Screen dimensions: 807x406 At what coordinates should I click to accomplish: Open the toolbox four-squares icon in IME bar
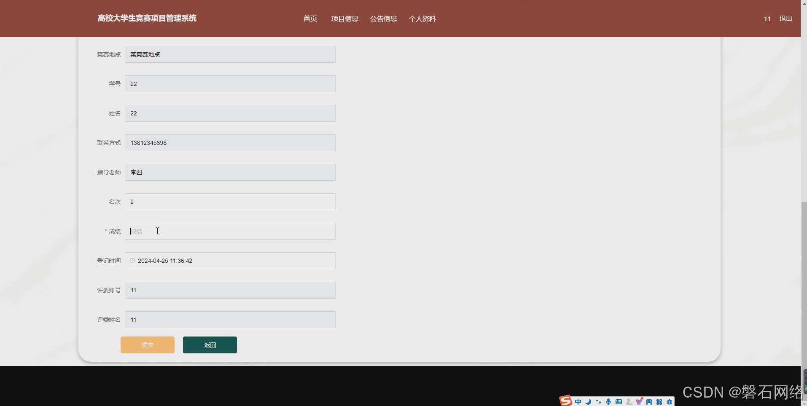pyautogui.click(x=659, y=402)
